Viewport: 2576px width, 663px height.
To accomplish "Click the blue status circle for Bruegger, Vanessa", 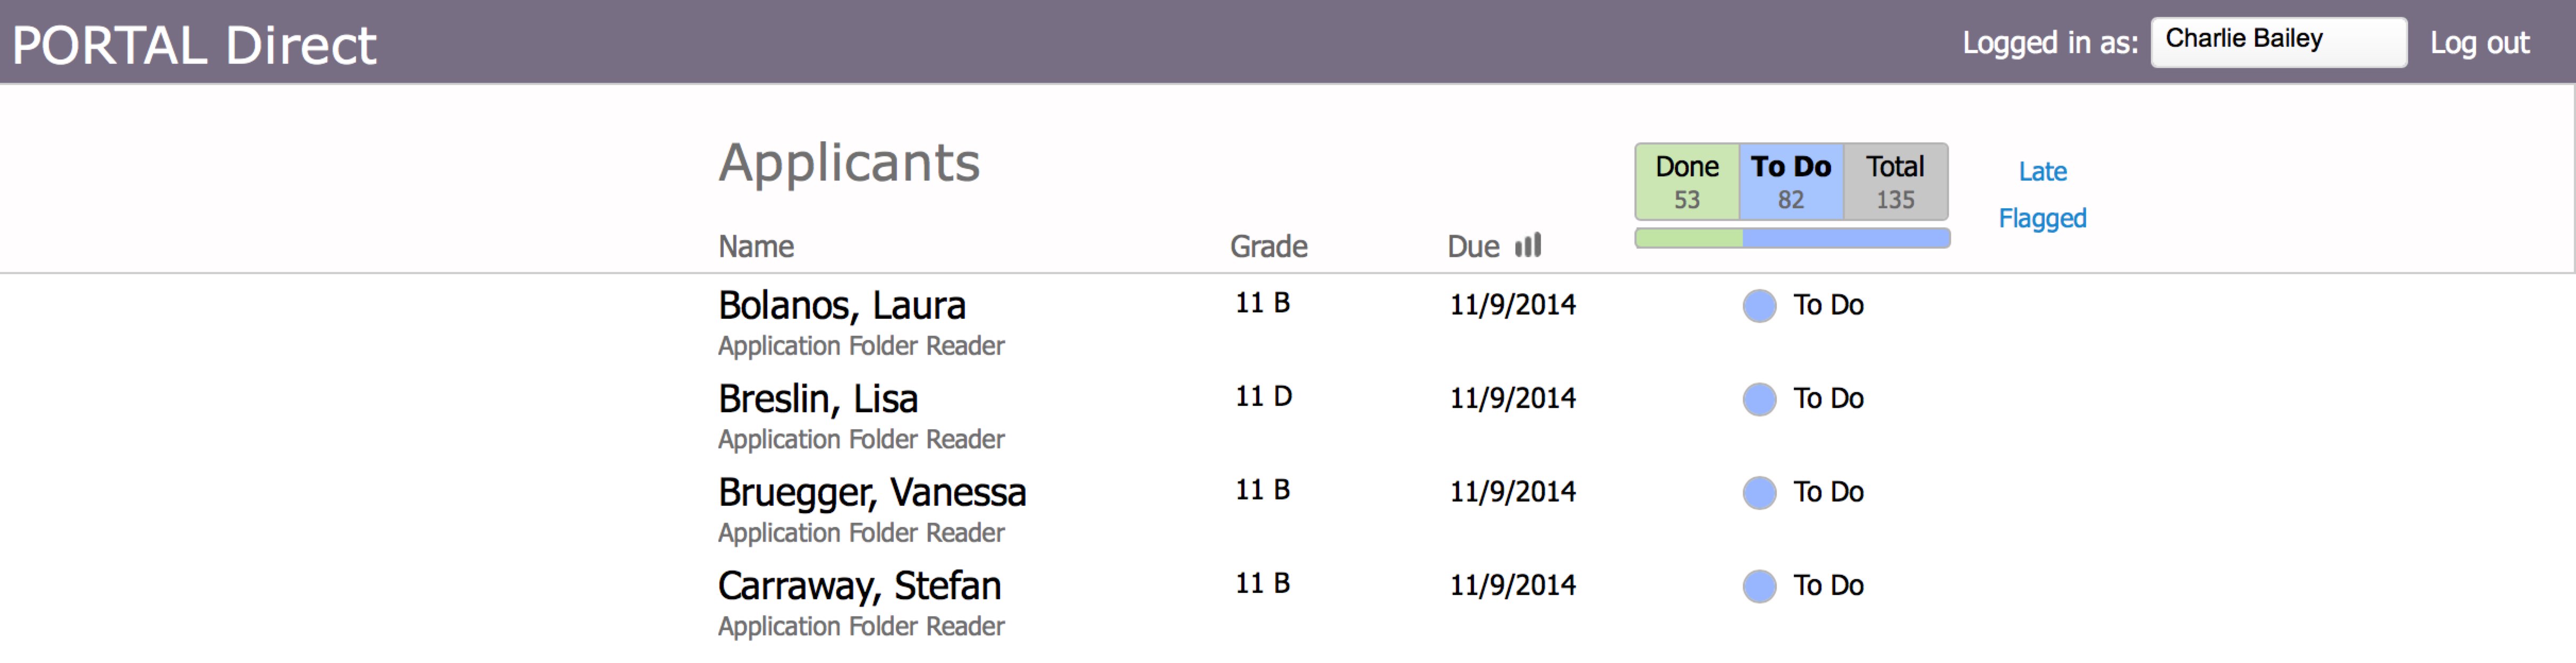I will pyautogui.click(x=1759, y=493).
